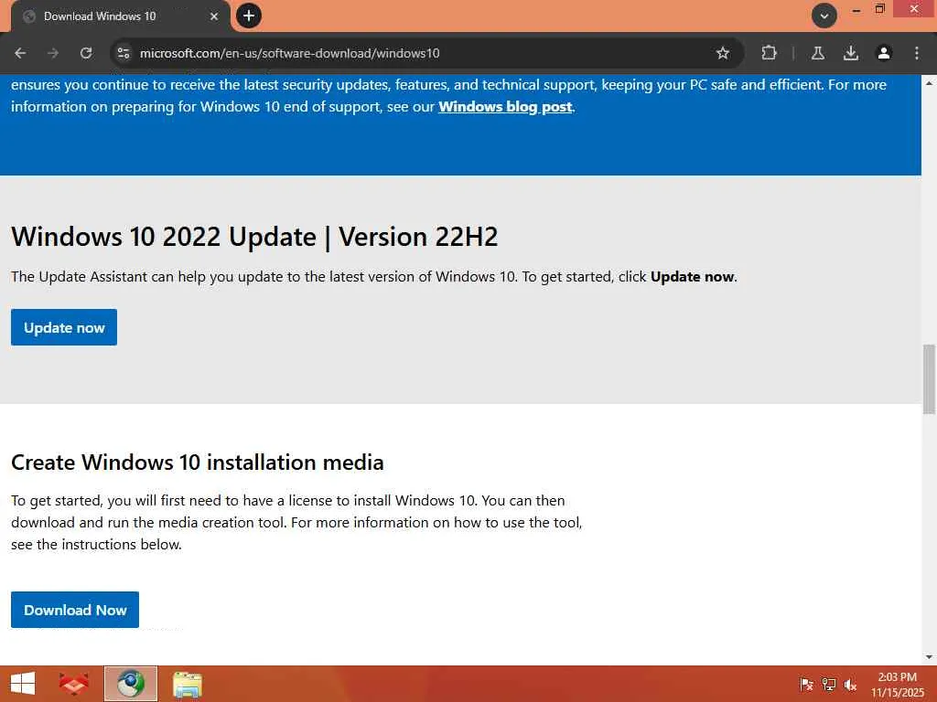Open the Extensions puzzle icon
The image size is (937, 702).
tap(769, 53)
